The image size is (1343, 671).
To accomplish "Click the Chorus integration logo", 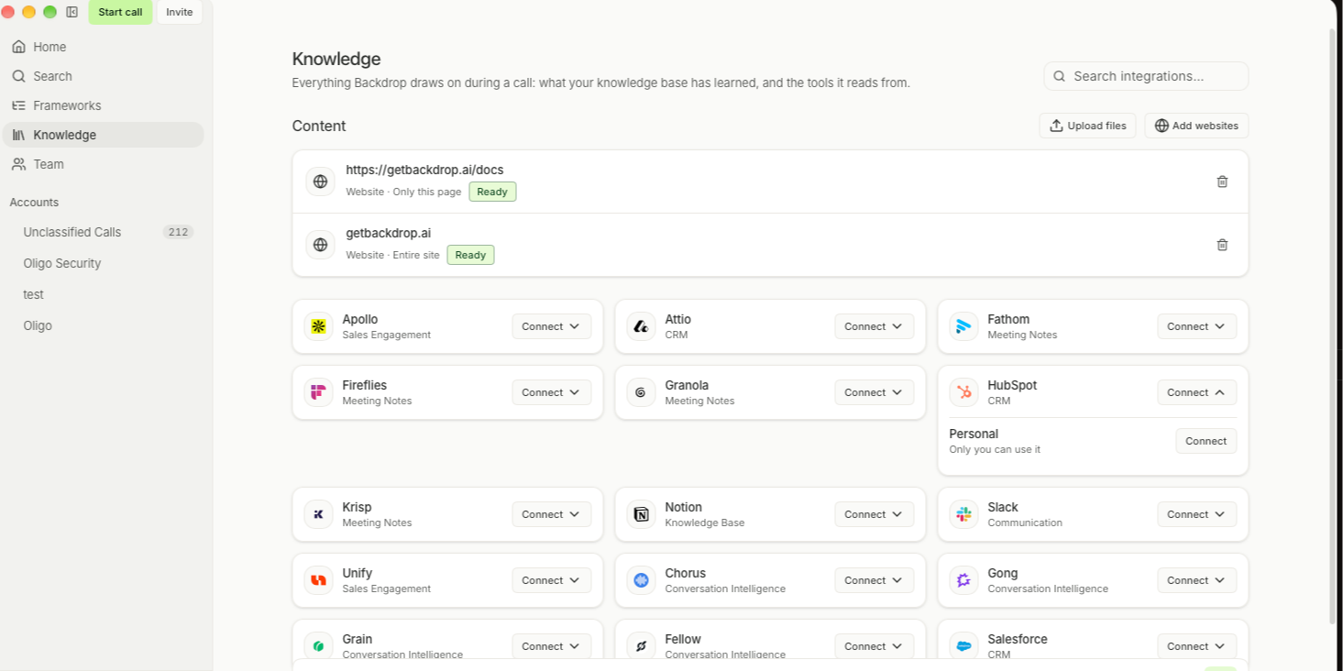I will [642, 580].
